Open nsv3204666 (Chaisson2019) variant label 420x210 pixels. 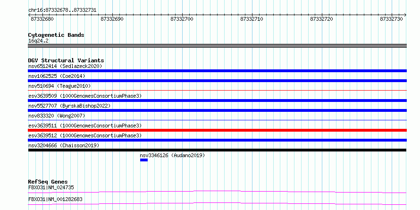[x=64, y=145]
